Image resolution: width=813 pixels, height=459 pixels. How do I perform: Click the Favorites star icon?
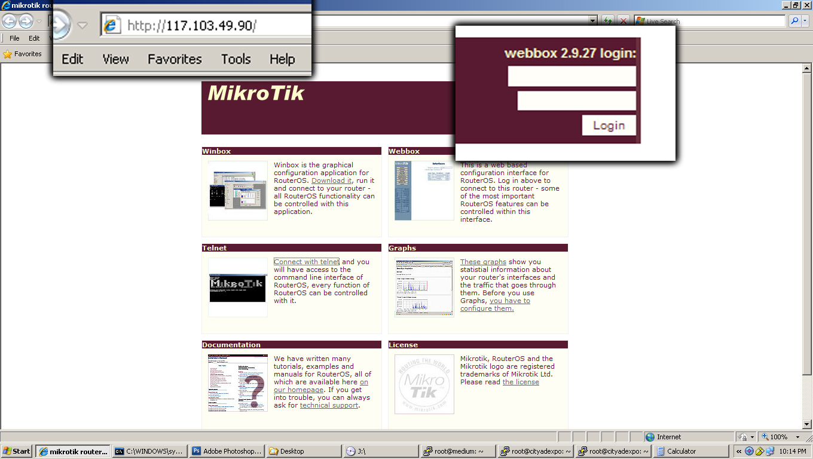[8, 54]
